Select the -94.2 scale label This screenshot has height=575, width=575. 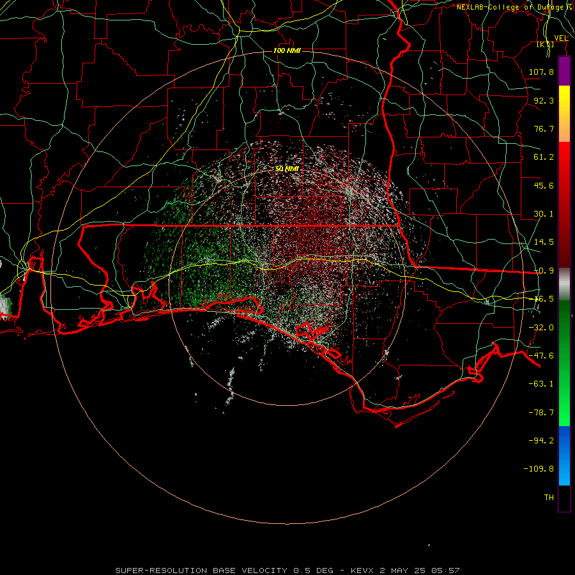click(x=541, y=440)
